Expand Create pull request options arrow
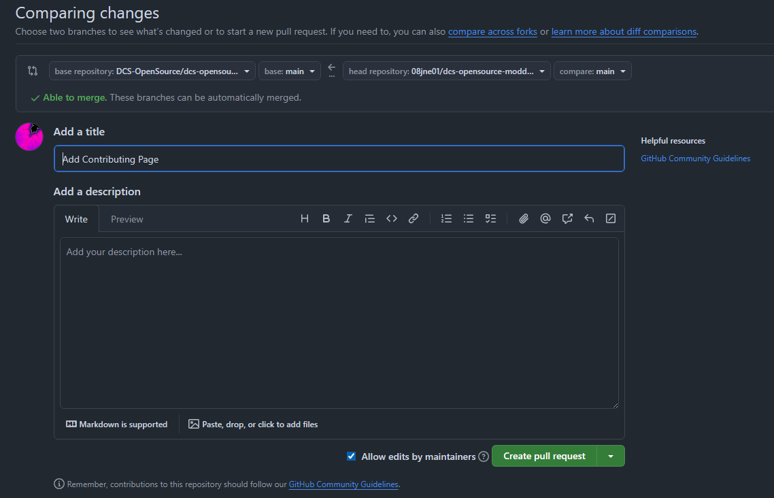Screen dimensions: 774x498 click(611, 456)
